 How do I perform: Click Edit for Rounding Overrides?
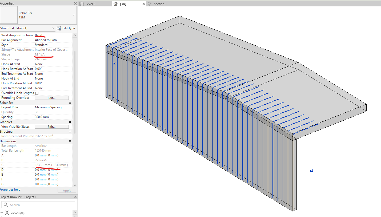(x=51, y=97)
